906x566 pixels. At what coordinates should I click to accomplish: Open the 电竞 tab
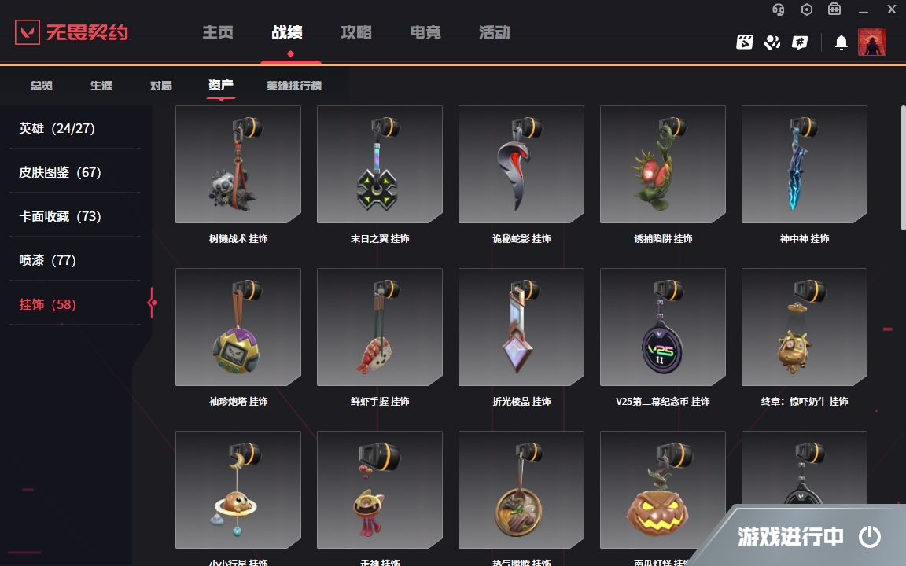pyautogui.click(x=425, y=32)
